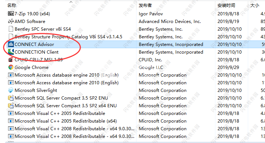The height and width of the screenshot is (143, 265).
Task: Select the CONNECTION Client icon
Action: tap(11, 52)
